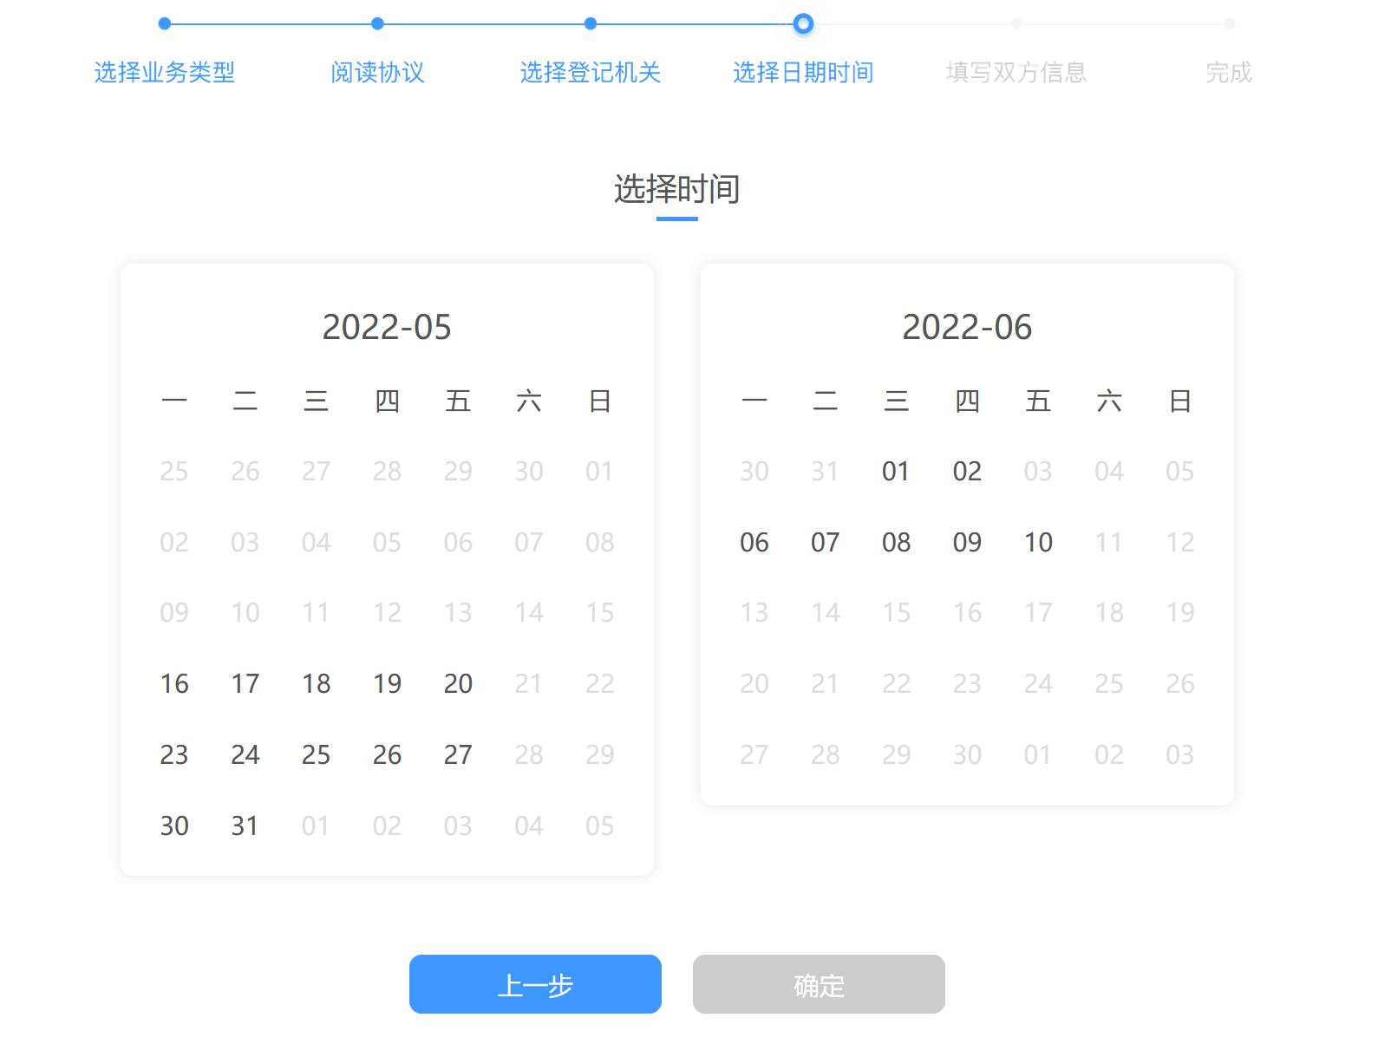
Task: Click the 填写双方信息 step label
Action: 1015,72
